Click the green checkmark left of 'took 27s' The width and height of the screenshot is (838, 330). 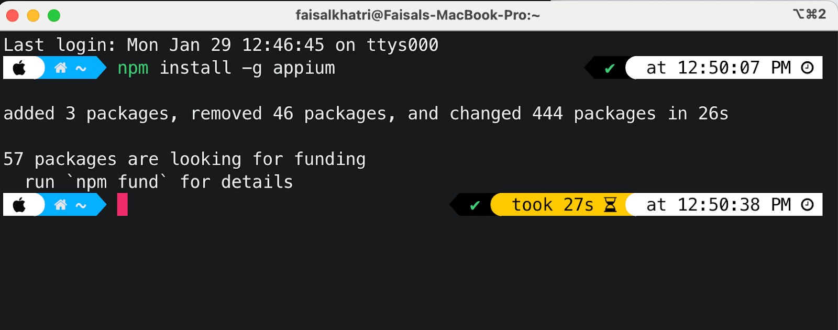475,205
